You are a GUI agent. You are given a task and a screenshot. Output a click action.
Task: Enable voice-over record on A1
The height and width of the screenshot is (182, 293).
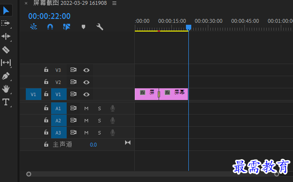(112, 108)
